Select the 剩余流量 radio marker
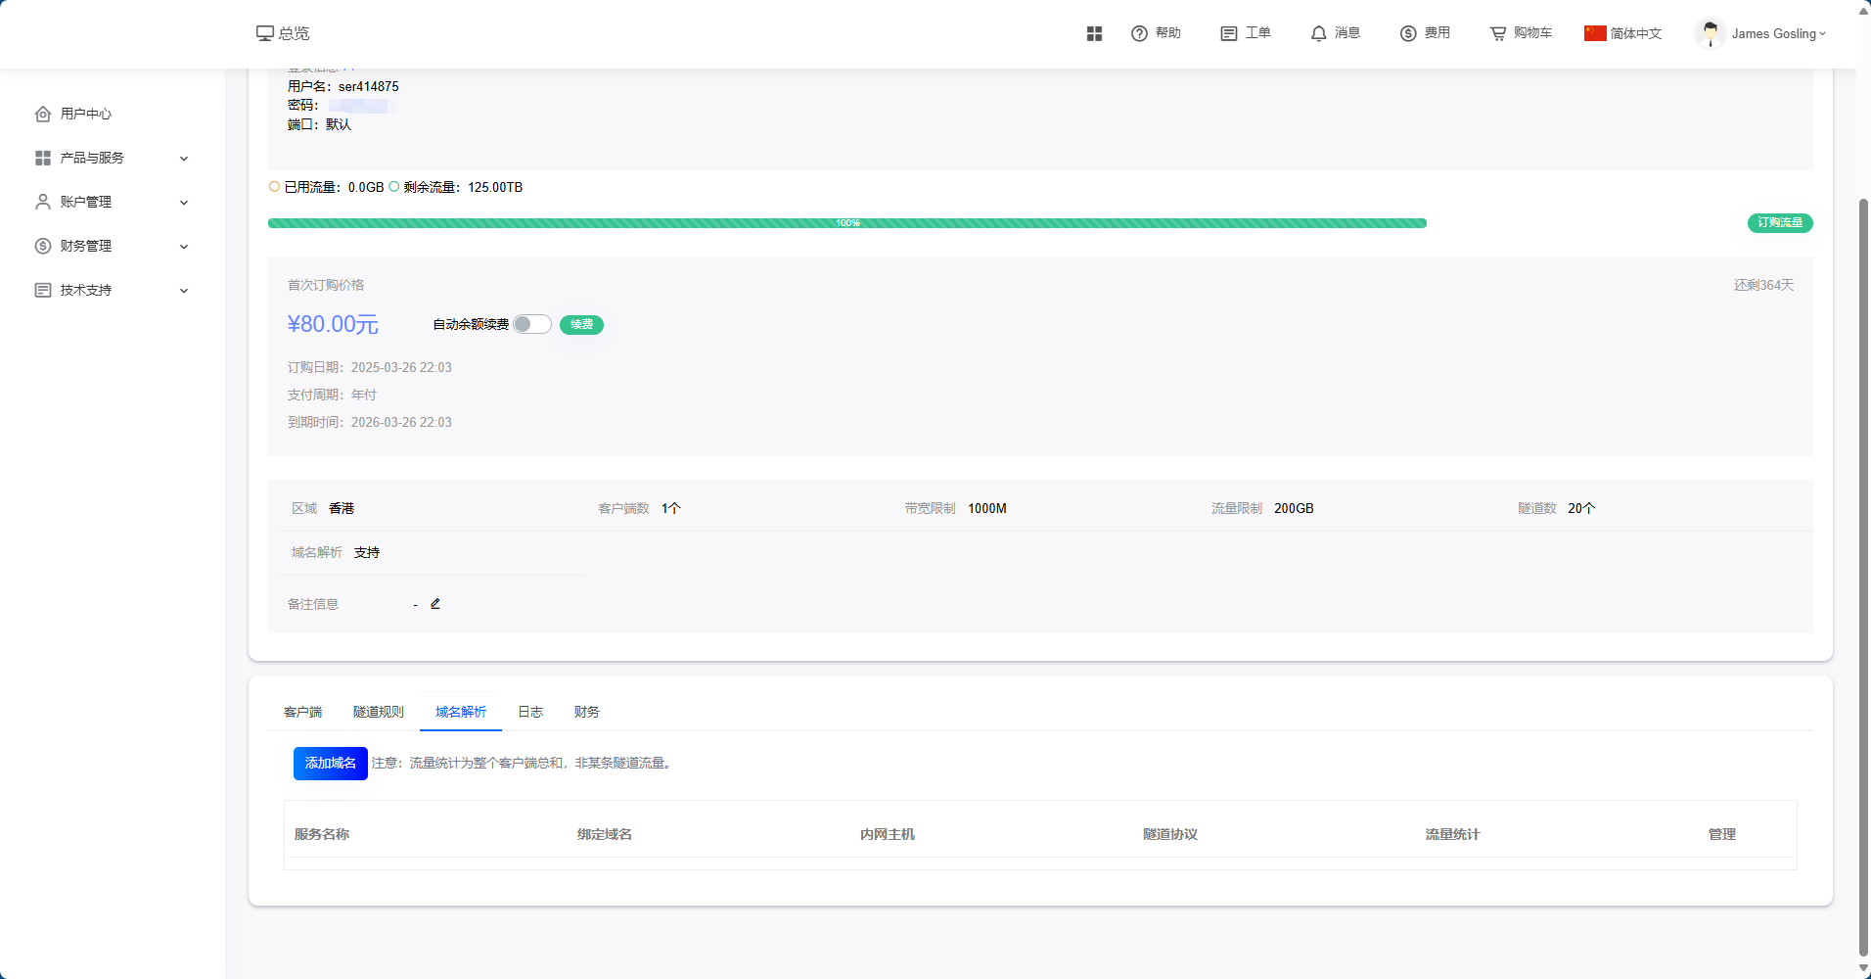Viewport: 1871px width, 979px height. 393,187
